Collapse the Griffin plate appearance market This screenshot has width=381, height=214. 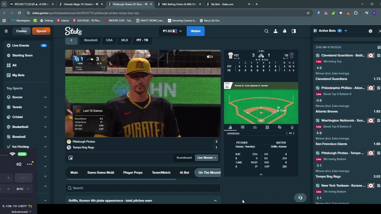coord(215,201)
